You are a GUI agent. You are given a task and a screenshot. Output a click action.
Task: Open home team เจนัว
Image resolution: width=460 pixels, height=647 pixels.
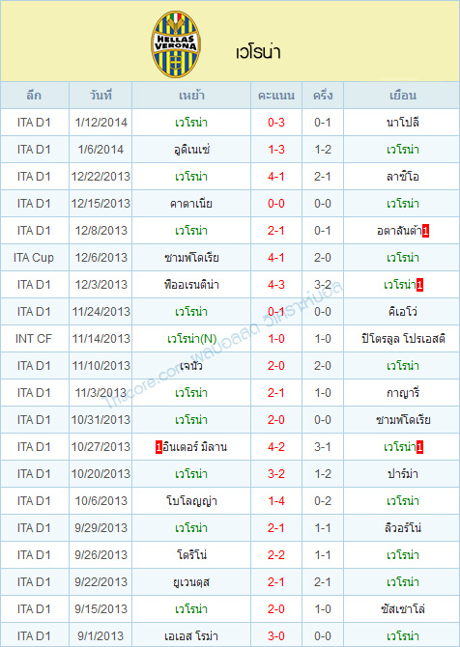pos(191,366)
